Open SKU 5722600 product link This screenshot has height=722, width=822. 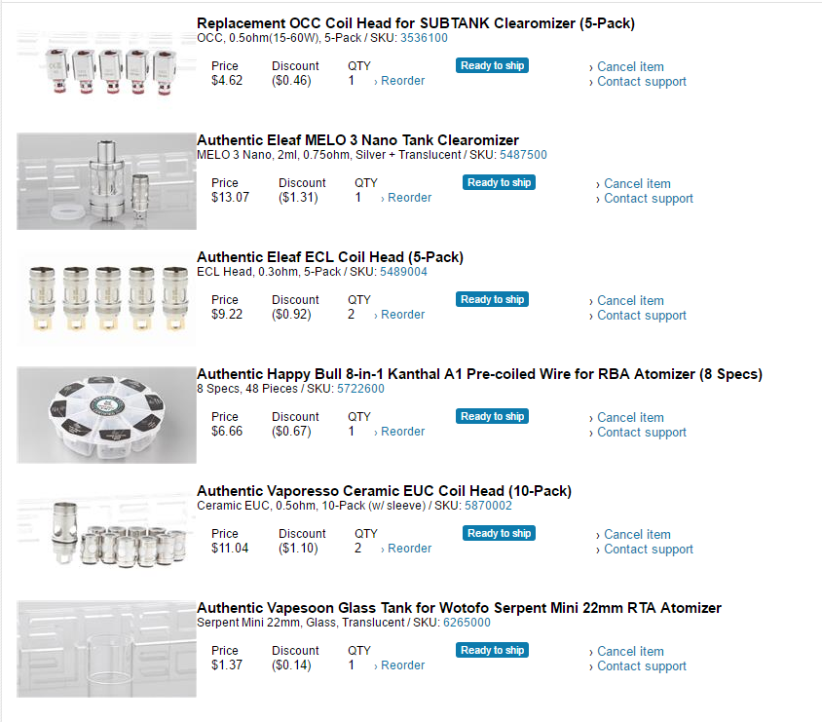tap(360, 389)
